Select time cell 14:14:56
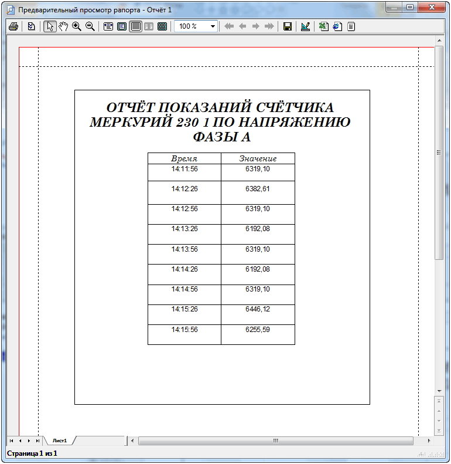This screenshot has width=451, height=464. tap(184, 294)
